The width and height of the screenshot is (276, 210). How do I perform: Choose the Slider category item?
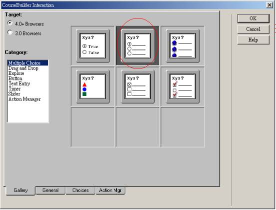(14, 94)
